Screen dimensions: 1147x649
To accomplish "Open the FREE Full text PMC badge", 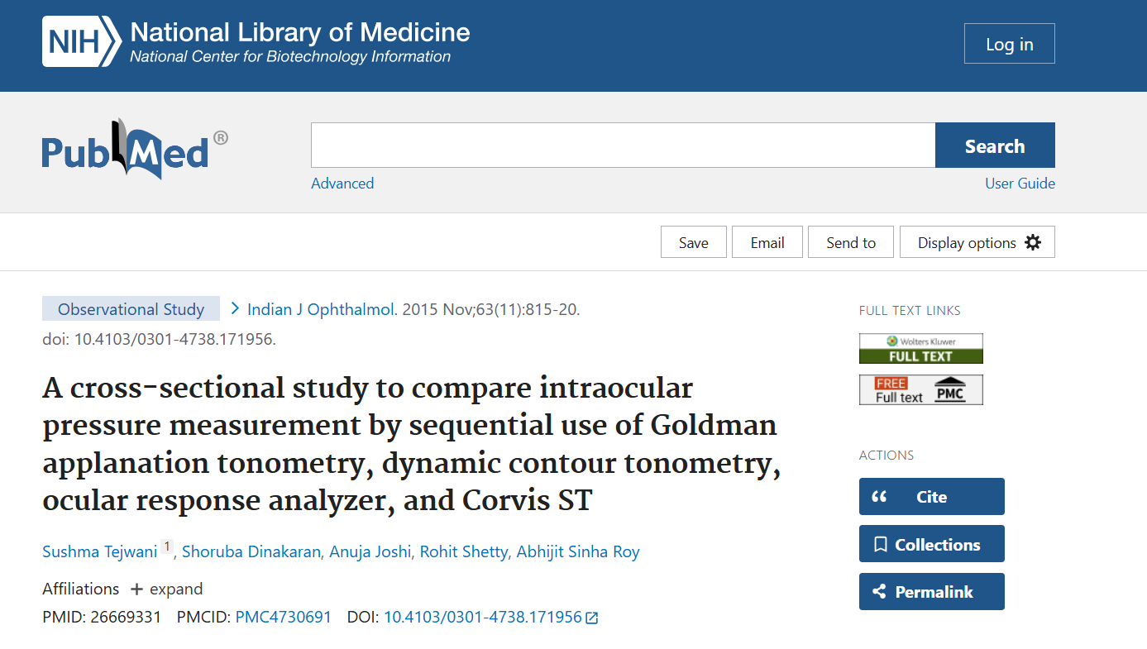I will 920,389.
